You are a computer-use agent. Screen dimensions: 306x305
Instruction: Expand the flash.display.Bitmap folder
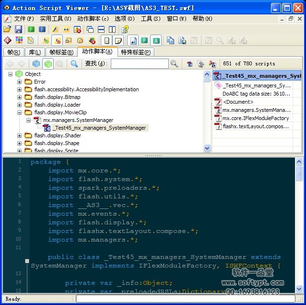tap(19, 97)
